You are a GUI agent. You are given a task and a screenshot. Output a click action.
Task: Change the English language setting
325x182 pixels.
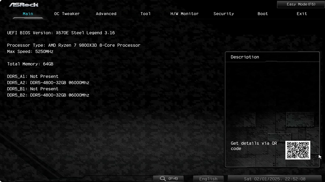[208, 179]
